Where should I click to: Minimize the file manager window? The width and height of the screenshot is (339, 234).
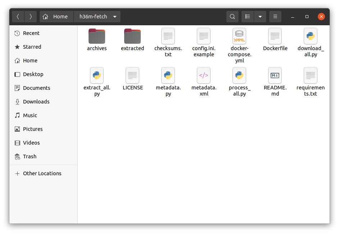(293, 17)
